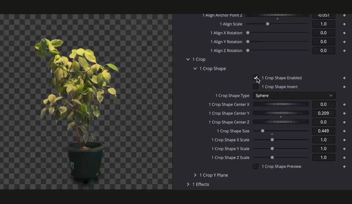The height and width of the screenshot is (204, 352).
Task: Click the Crop Shape Size field showing 0.449
Action: 323,131
